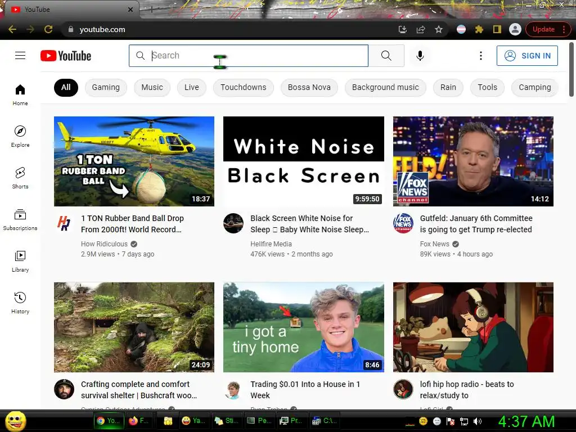Switch to Firefox in the taskbar
The height and width of the screenshot is (432, 576).
click(x=139, y=421)
